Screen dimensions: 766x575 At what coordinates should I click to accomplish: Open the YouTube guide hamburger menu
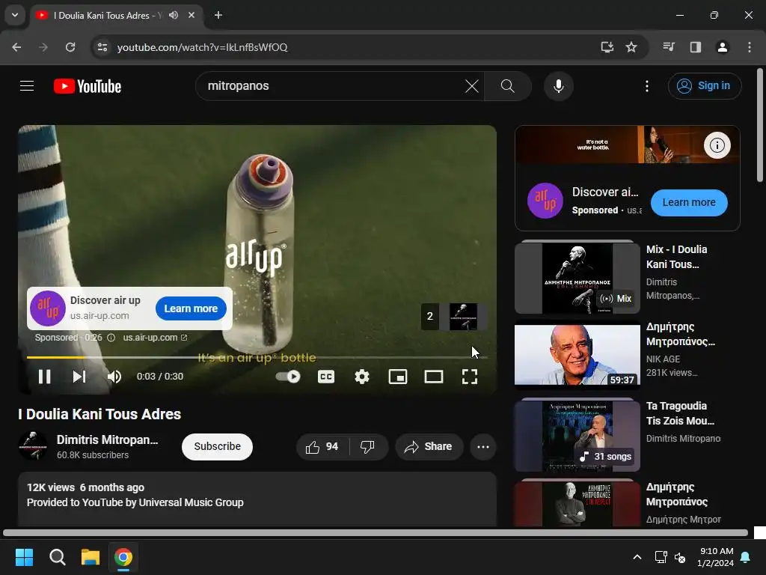point(27,86)
